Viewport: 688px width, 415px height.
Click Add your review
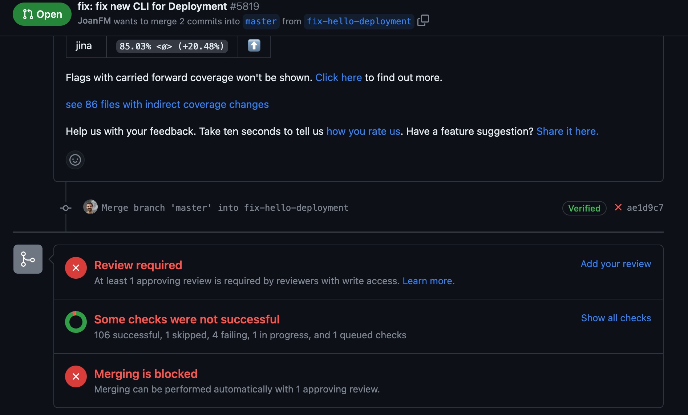coord(615,264)
